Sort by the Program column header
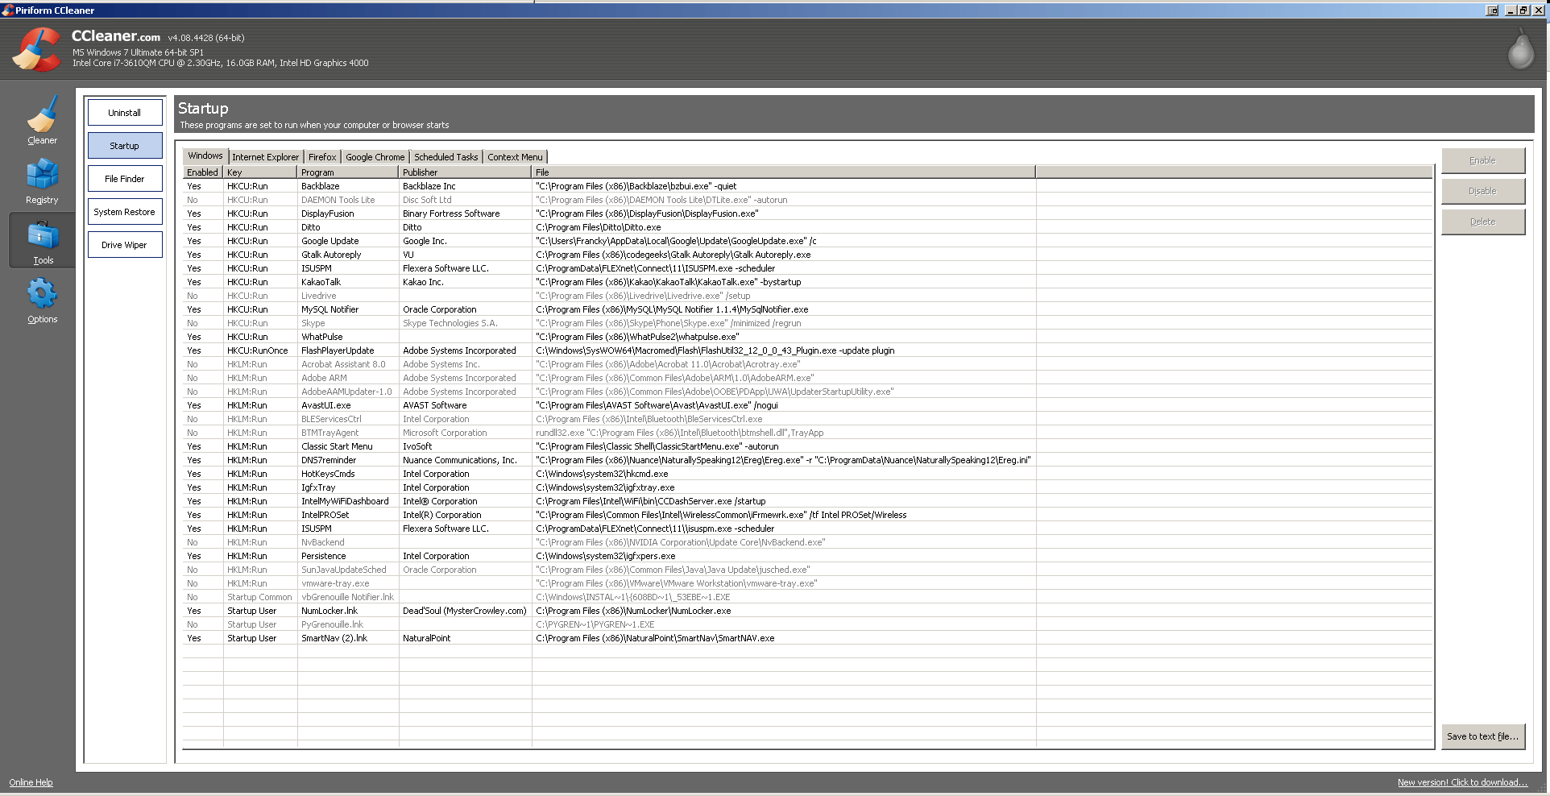The height and width of the screenshot is (796, 1550). click(348, 172)
